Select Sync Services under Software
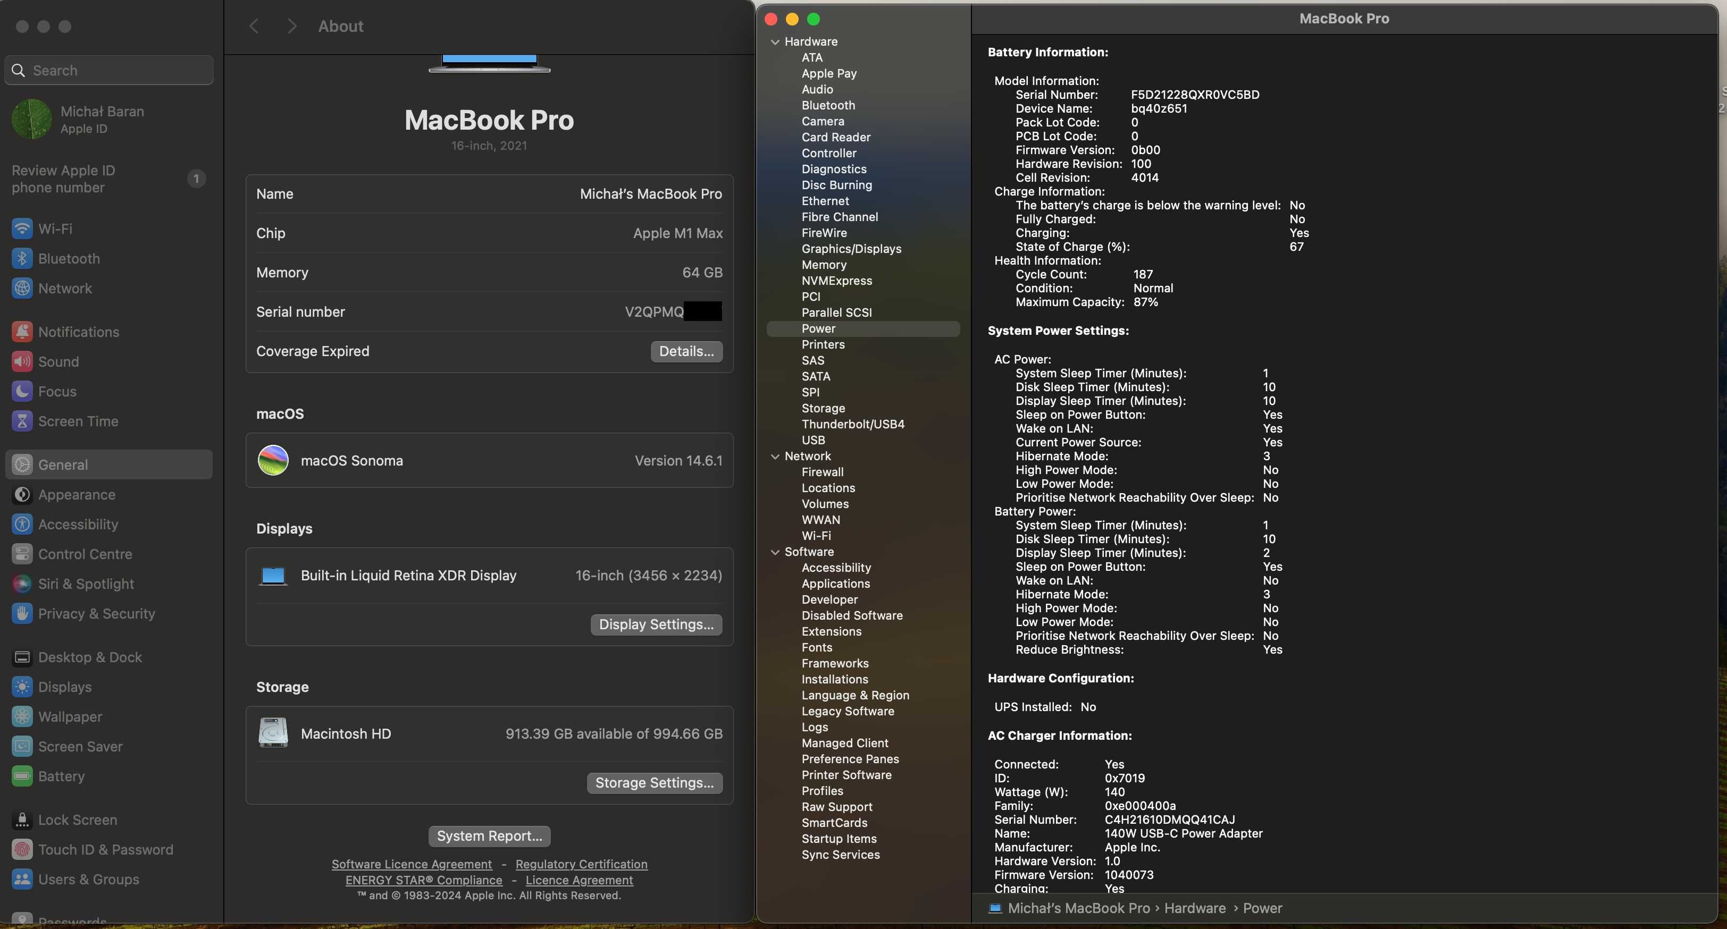The image size is (1727, 929). [x=840, y=855]
